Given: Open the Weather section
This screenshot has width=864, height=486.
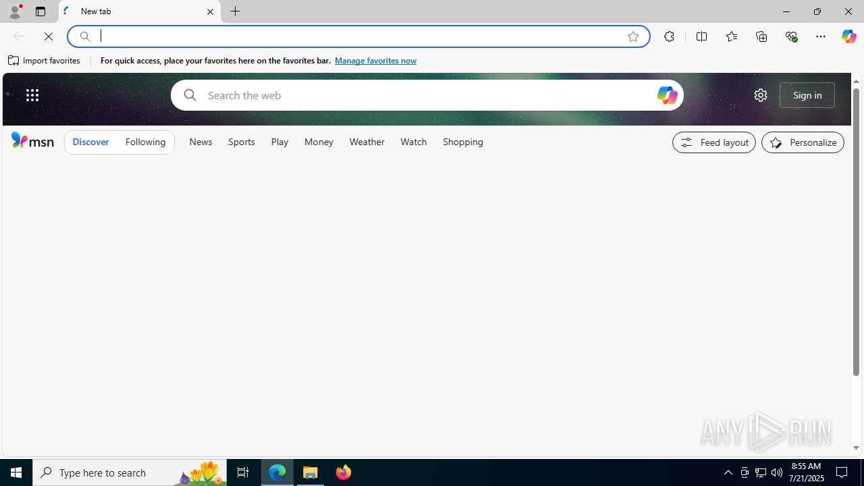Looking at the screenshot, I should click(x=367, y=142).
